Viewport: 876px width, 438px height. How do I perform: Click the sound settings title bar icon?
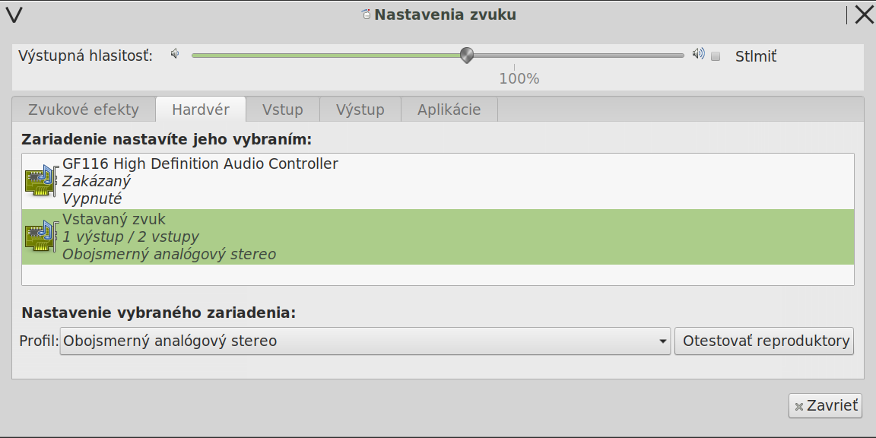(x=367, y=14)
